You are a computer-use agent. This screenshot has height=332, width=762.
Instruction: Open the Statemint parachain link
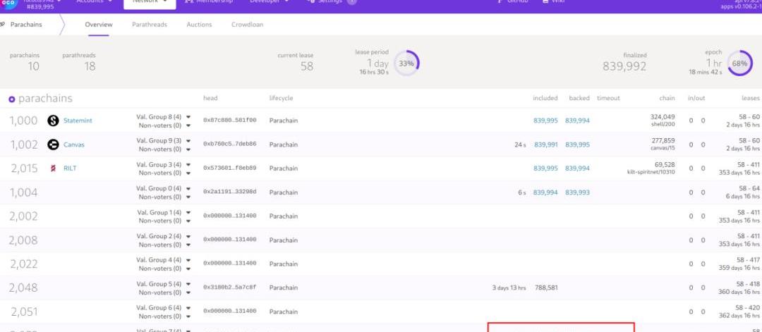tap(78, 121)
